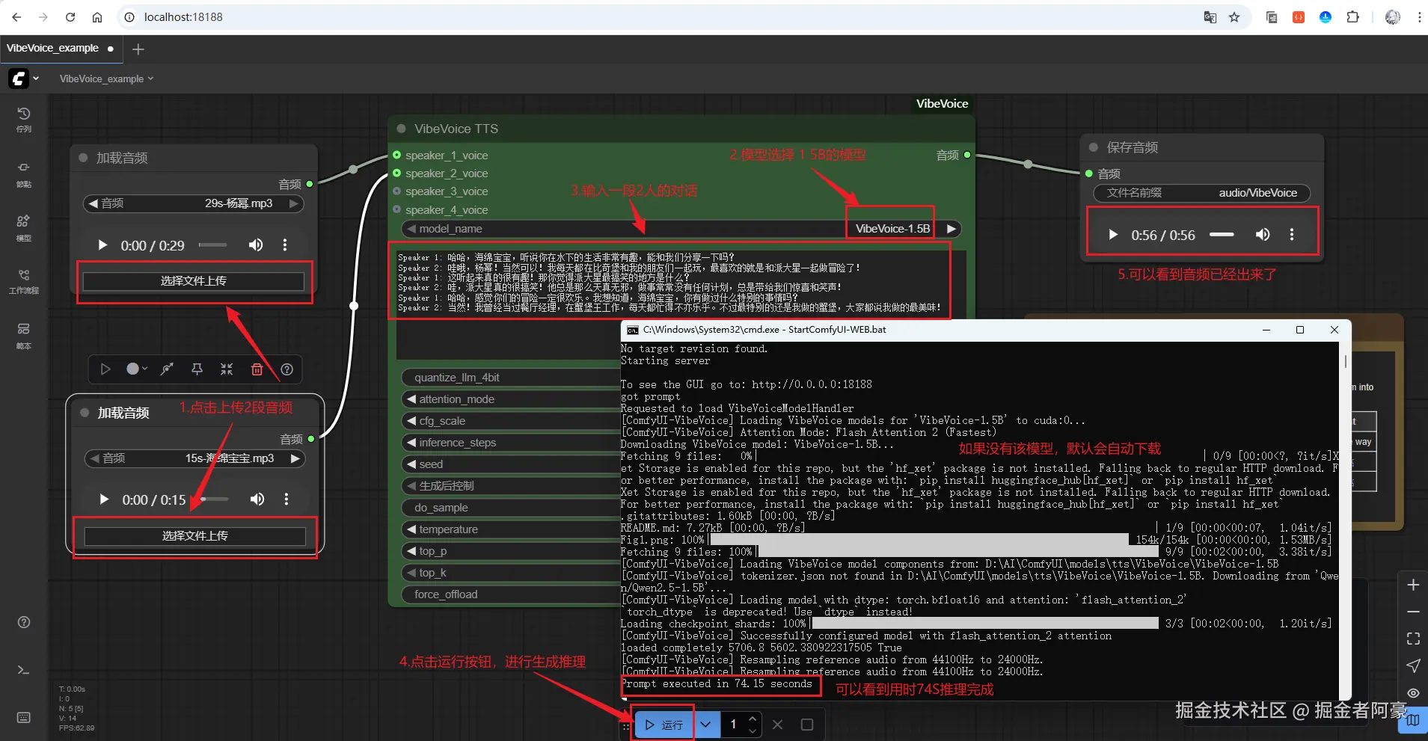This screenshot has width=1428, height=741.
Task: Expand the VibeVoice_example workflow menu
Action: pyautogui.click(x=107, y=79)
